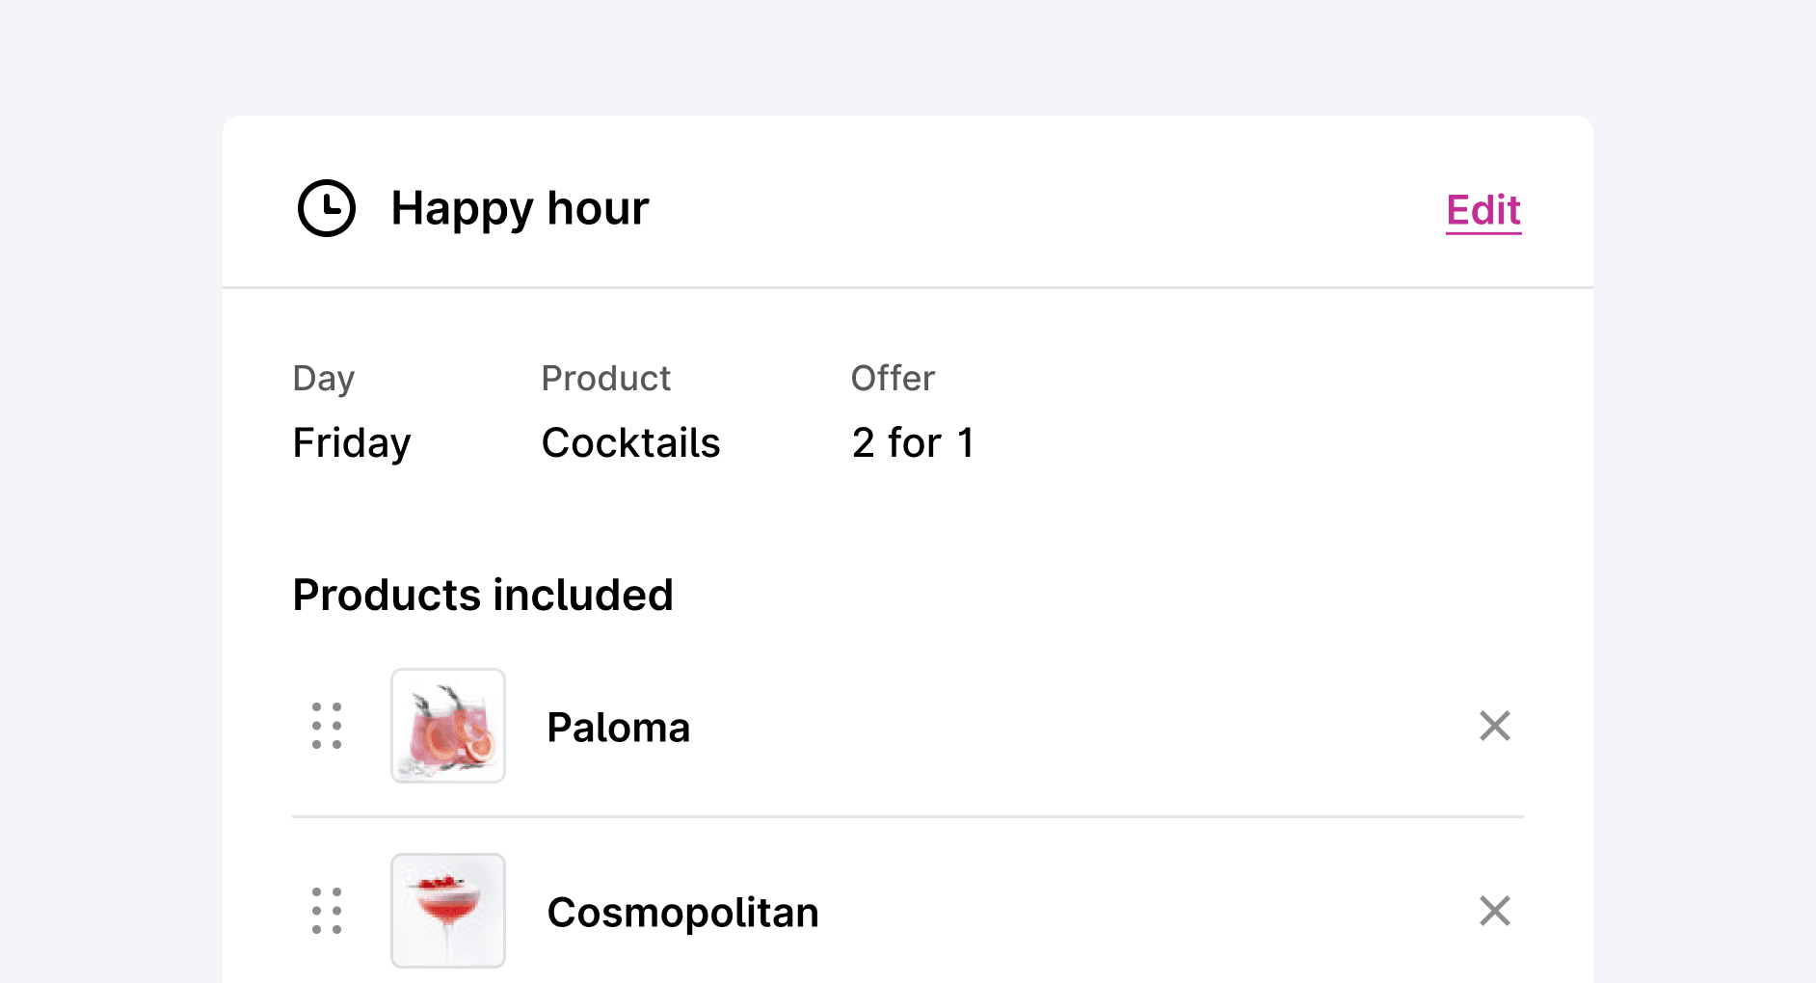This screenshot has width=1816, height=983.
Task: Select the Paloma cocktail image icon
Action: pos(447,727)
